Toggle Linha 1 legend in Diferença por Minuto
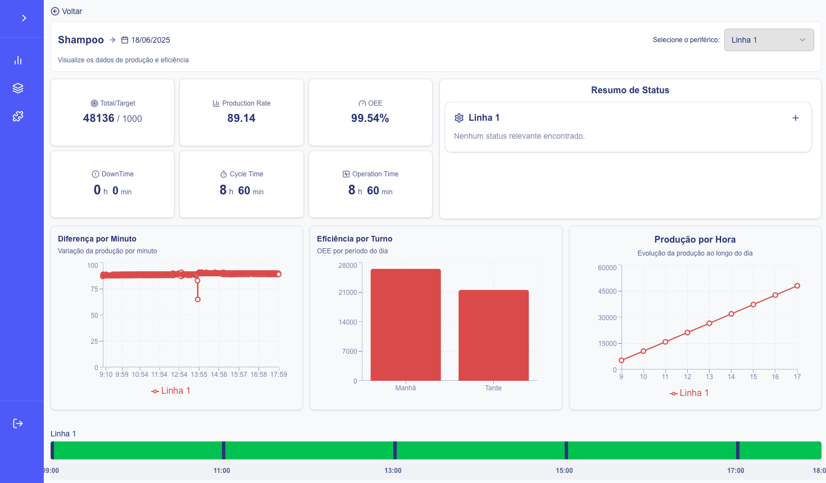The height and width of the screenshot is (483, 826). click(171, 391)
